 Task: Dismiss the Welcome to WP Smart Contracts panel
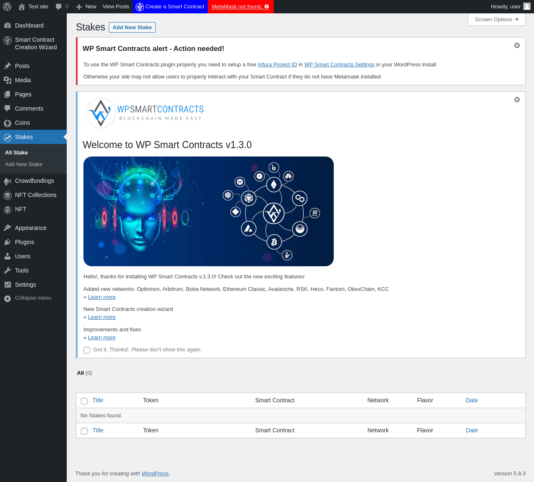point(517,99)
